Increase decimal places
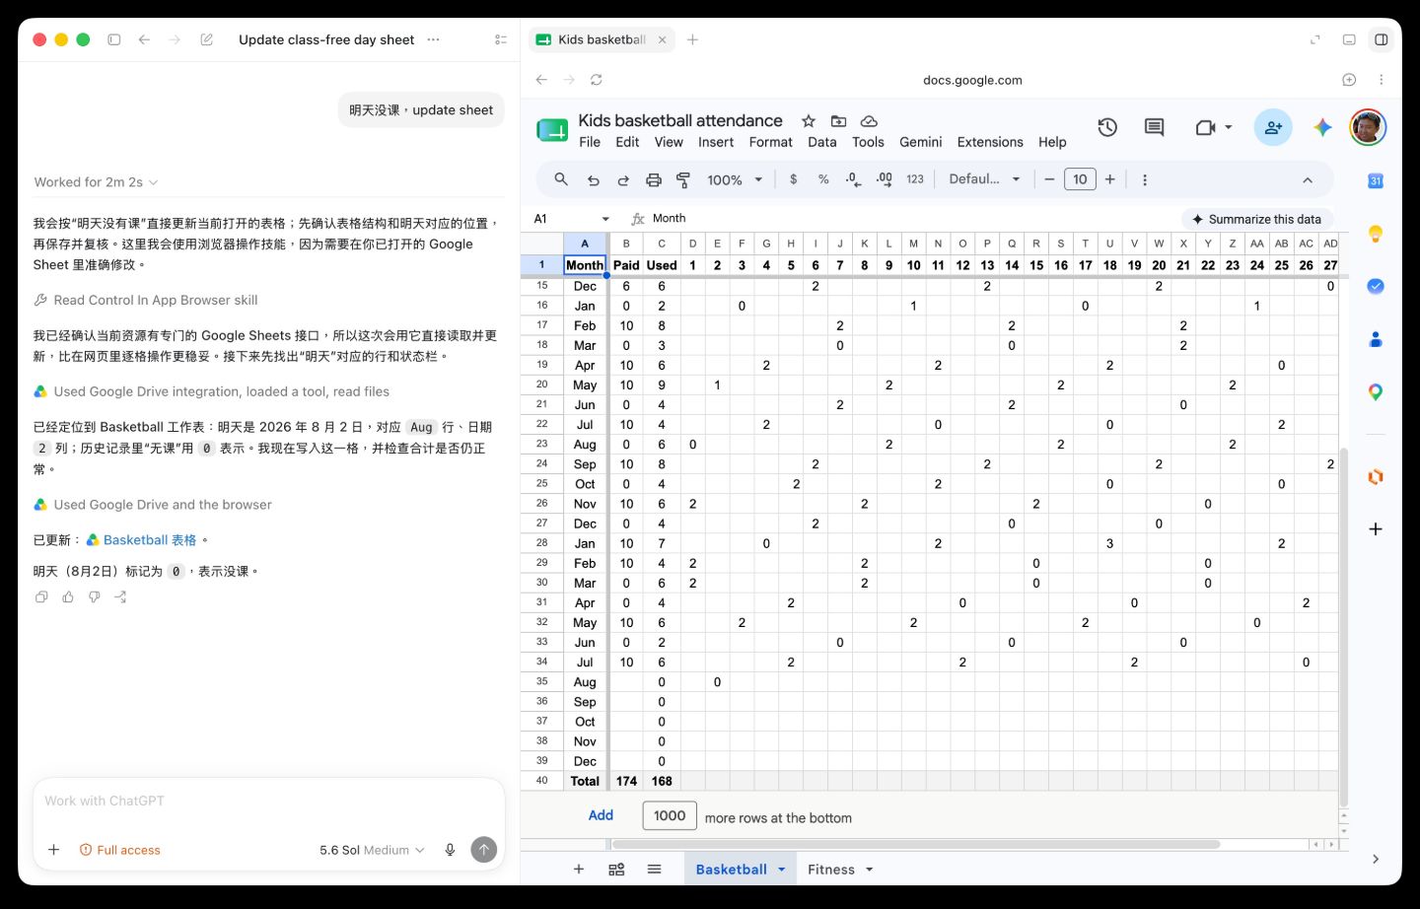 885,179
